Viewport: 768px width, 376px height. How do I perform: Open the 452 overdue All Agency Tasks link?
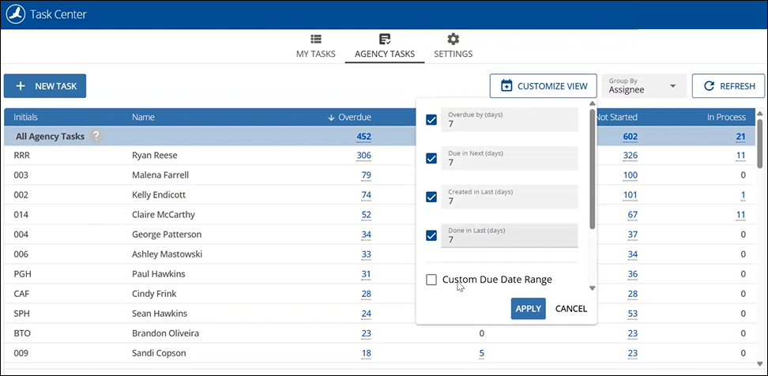click(x=363, y=137)
